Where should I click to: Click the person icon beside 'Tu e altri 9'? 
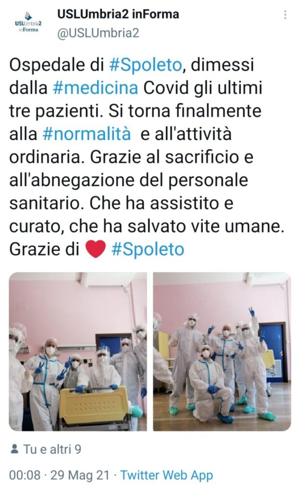click(x=14, y=449)
